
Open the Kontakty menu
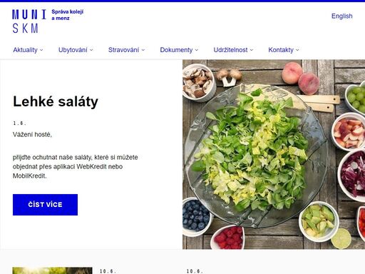(281, 50)
